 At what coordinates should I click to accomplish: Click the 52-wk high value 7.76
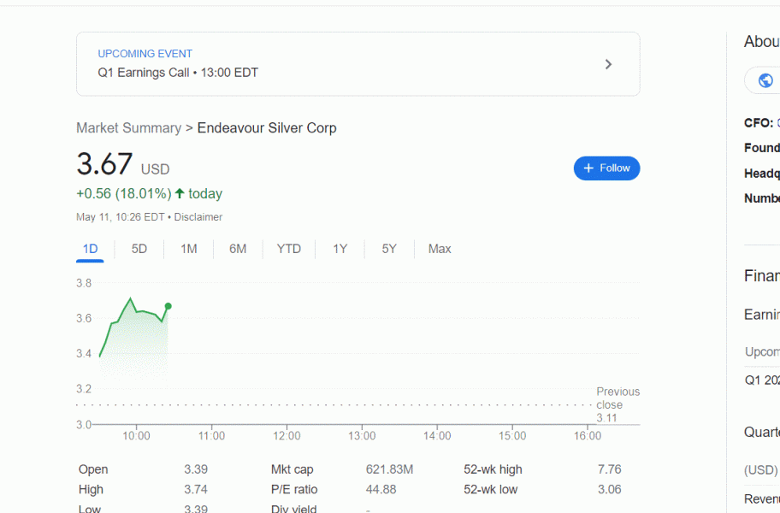[x=609, y=469]
